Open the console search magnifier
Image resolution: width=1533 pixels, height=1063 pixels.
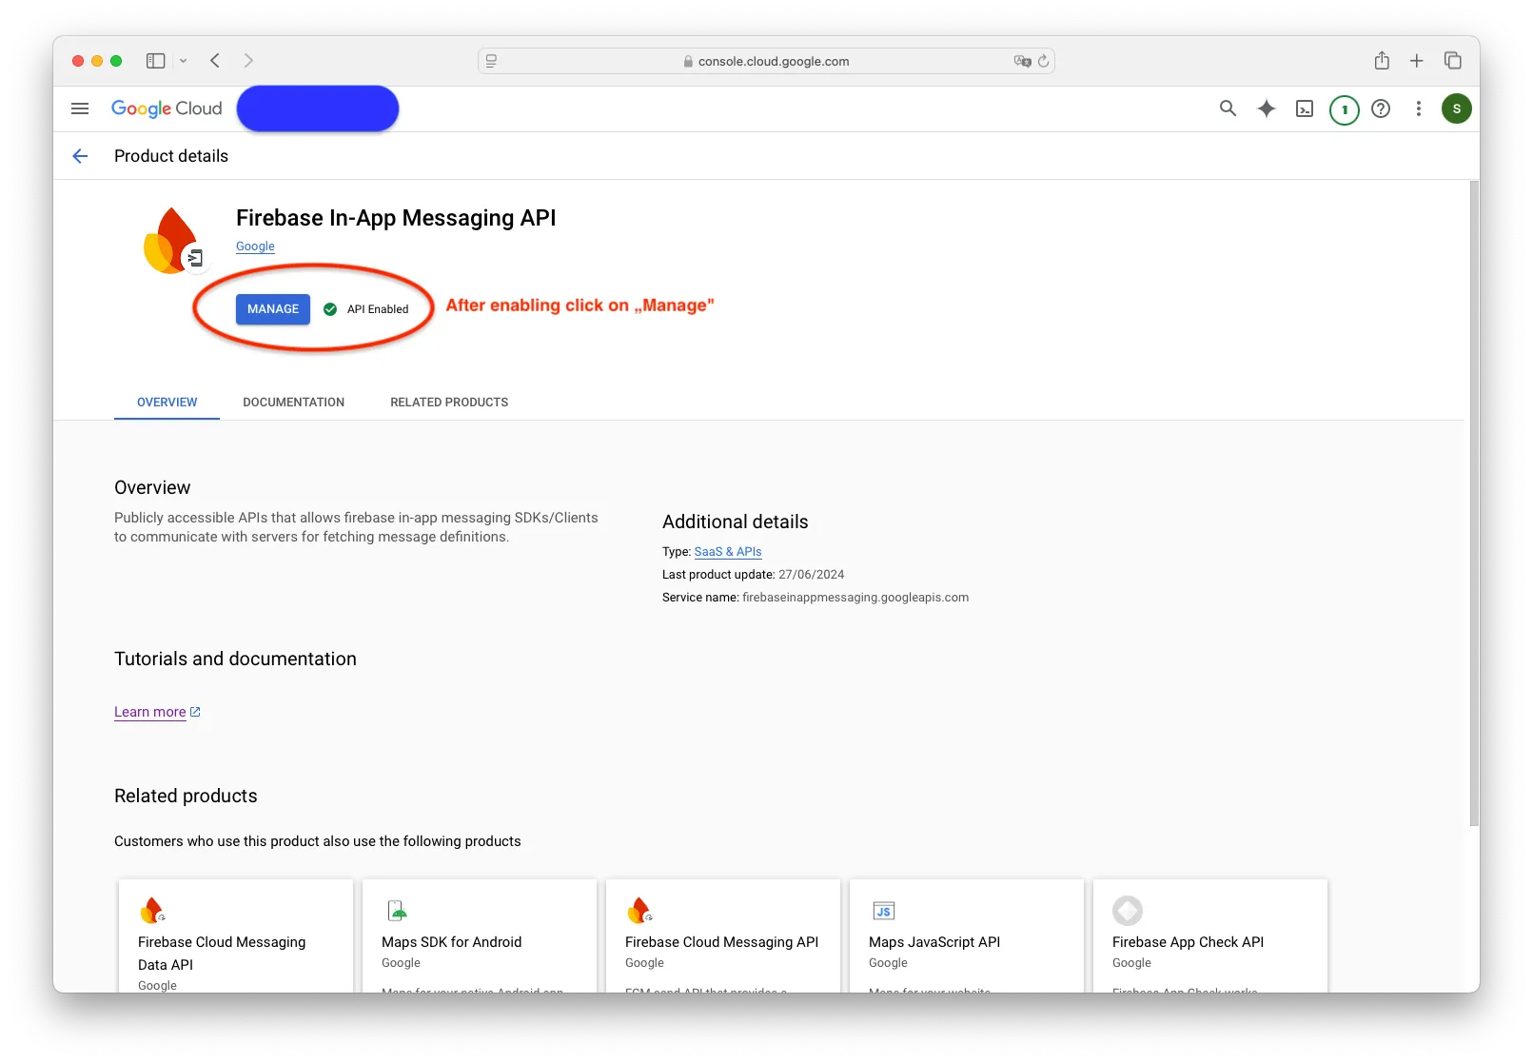(1228, 108)
